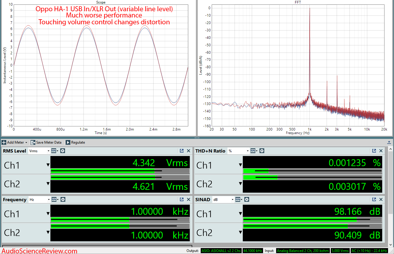Screen dimensions: 394x254
Task: Open Frequency meter settings gear
Action: point(63,200)
